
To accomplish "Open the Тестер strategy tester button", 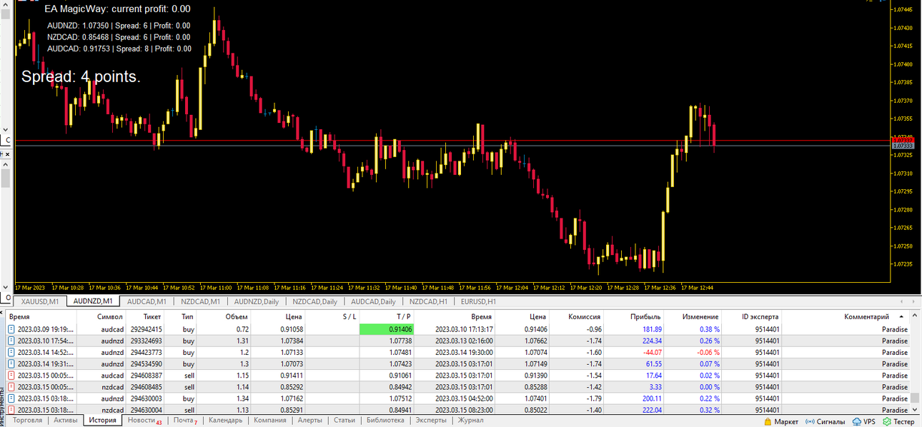I will (x=898, y=421).
